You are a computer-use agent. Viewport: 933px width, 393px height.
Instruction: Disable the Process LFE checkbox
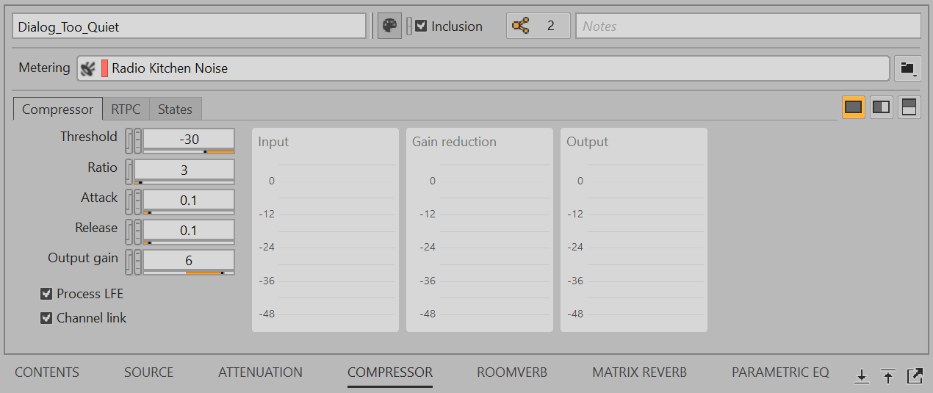tap(46, 294)
